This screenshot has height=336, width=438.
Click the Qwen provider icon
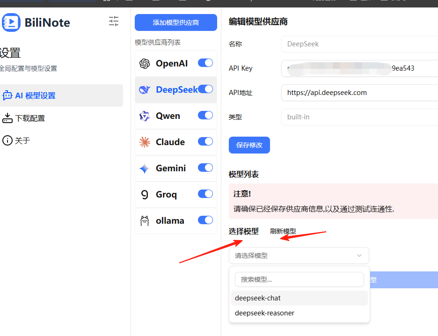145,115
